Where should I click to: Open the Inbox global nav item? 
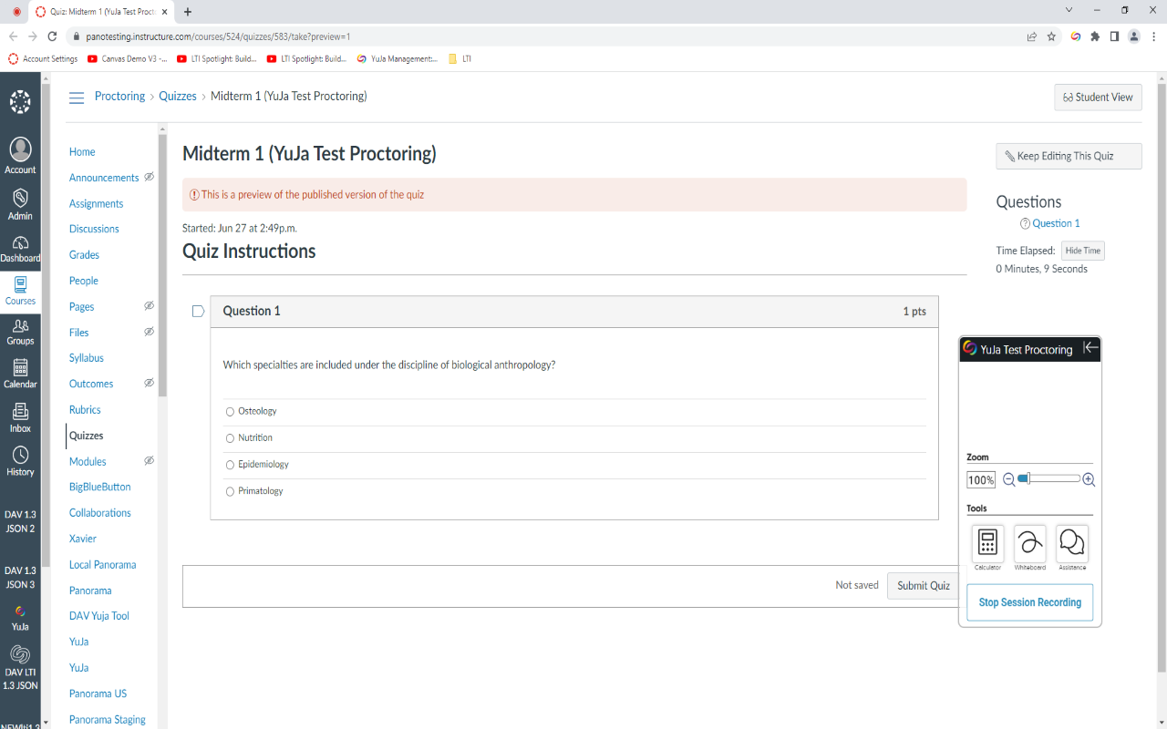click(20, 418)
